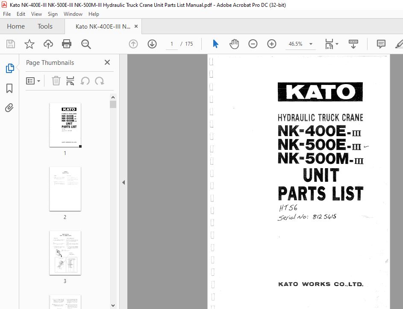Open the Edit menu
This screenshot has height=309, width=403.
click(21, 14)
